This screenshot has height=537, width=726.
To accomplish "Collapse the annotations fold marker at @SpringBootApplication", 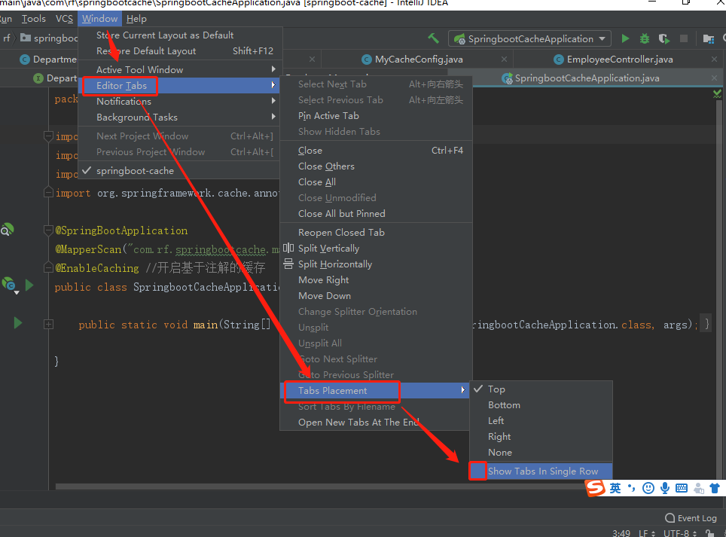I will 48,230.
